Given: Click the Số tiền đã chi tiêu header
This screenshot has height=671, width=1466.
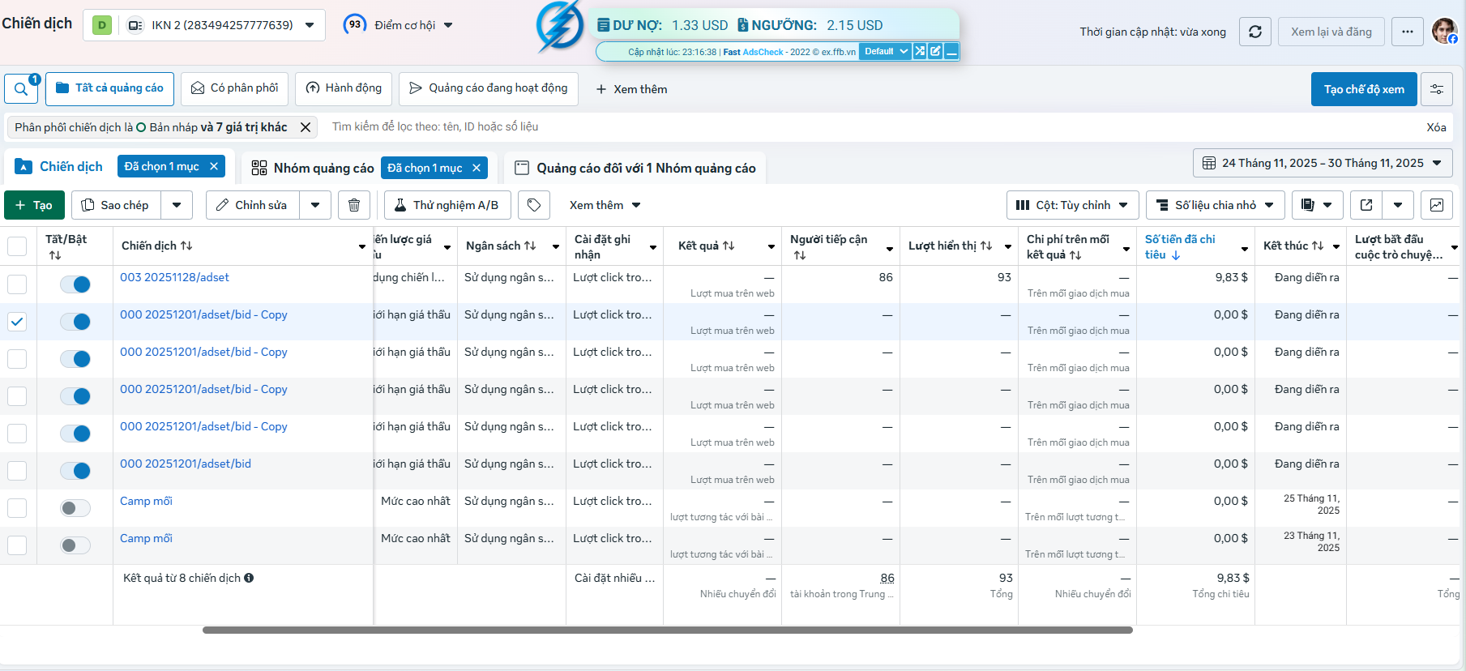Looking at the screenshot, I should pos(1180,246).
